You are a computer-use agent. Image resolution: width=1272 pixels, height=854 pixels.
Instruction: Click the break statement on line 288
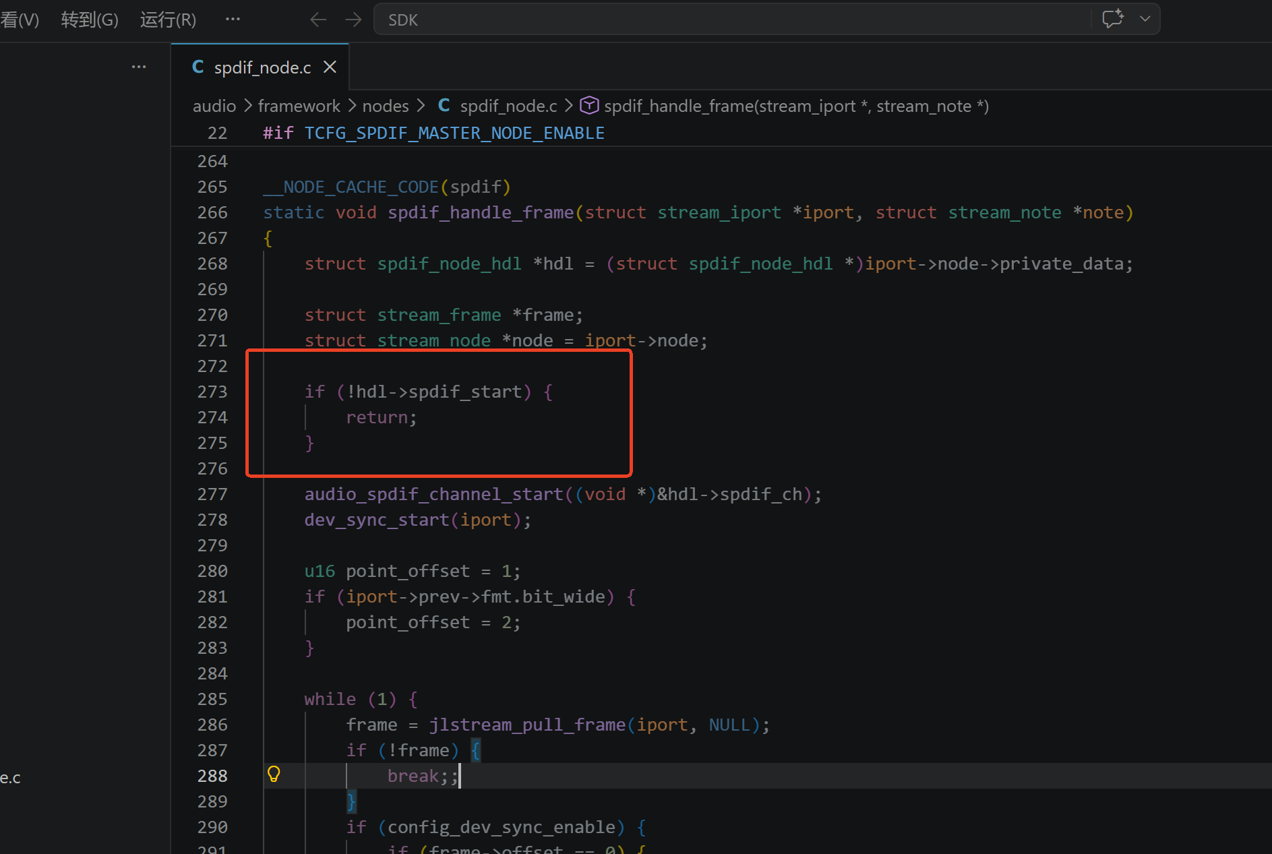pos(413,776)
